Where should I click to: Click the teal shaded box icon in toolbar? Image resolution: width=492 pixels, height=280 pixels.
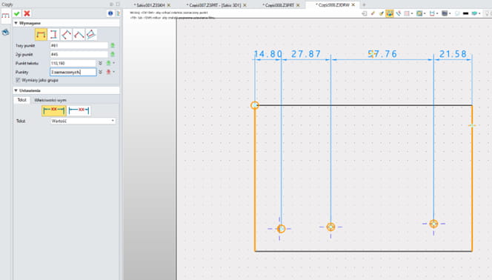pos(474,13)
